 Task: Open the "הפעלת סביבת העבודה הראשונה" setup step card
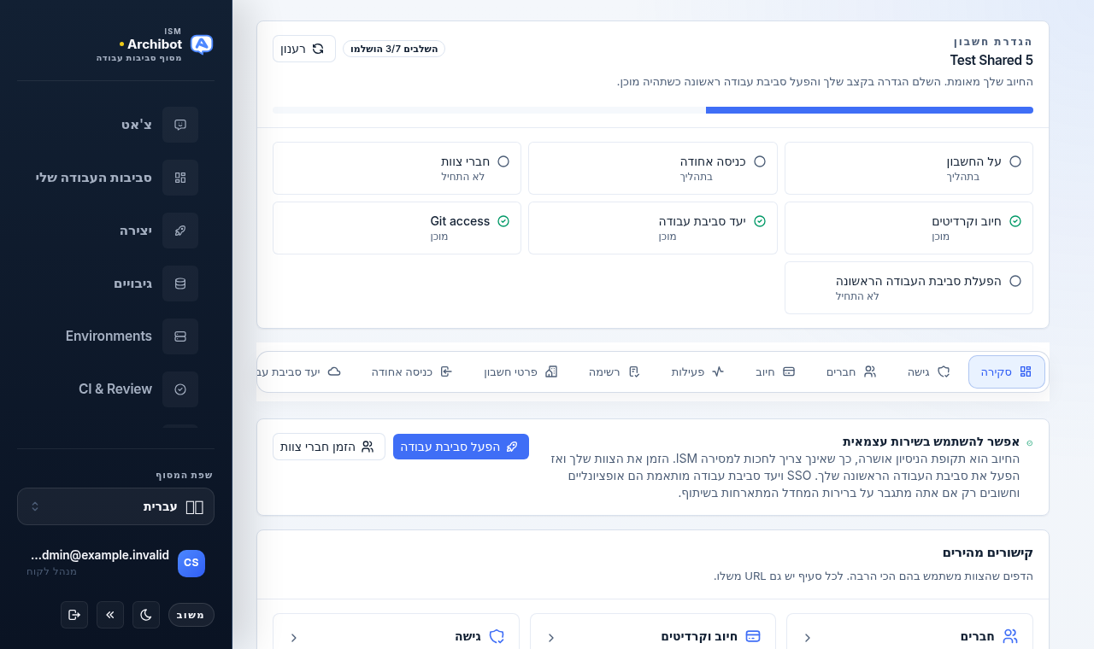(909, 288)
